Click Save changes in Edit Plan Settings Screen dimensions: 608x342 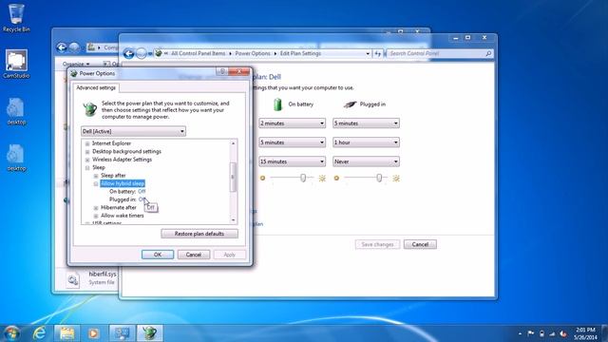(x=377, y=244)
